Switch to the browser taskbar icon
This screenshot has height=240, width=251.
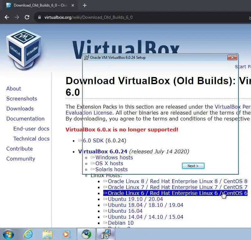point(87,234)
